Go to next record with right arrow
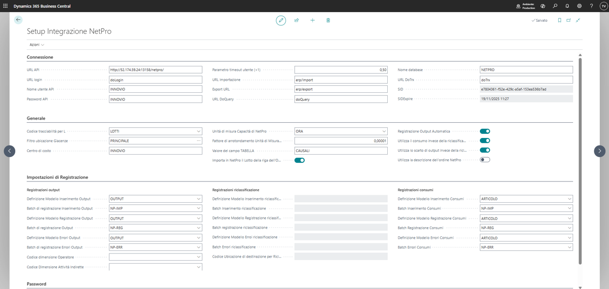Image resolution: width=609 pixels, height=289 pixels. (599, 151)
